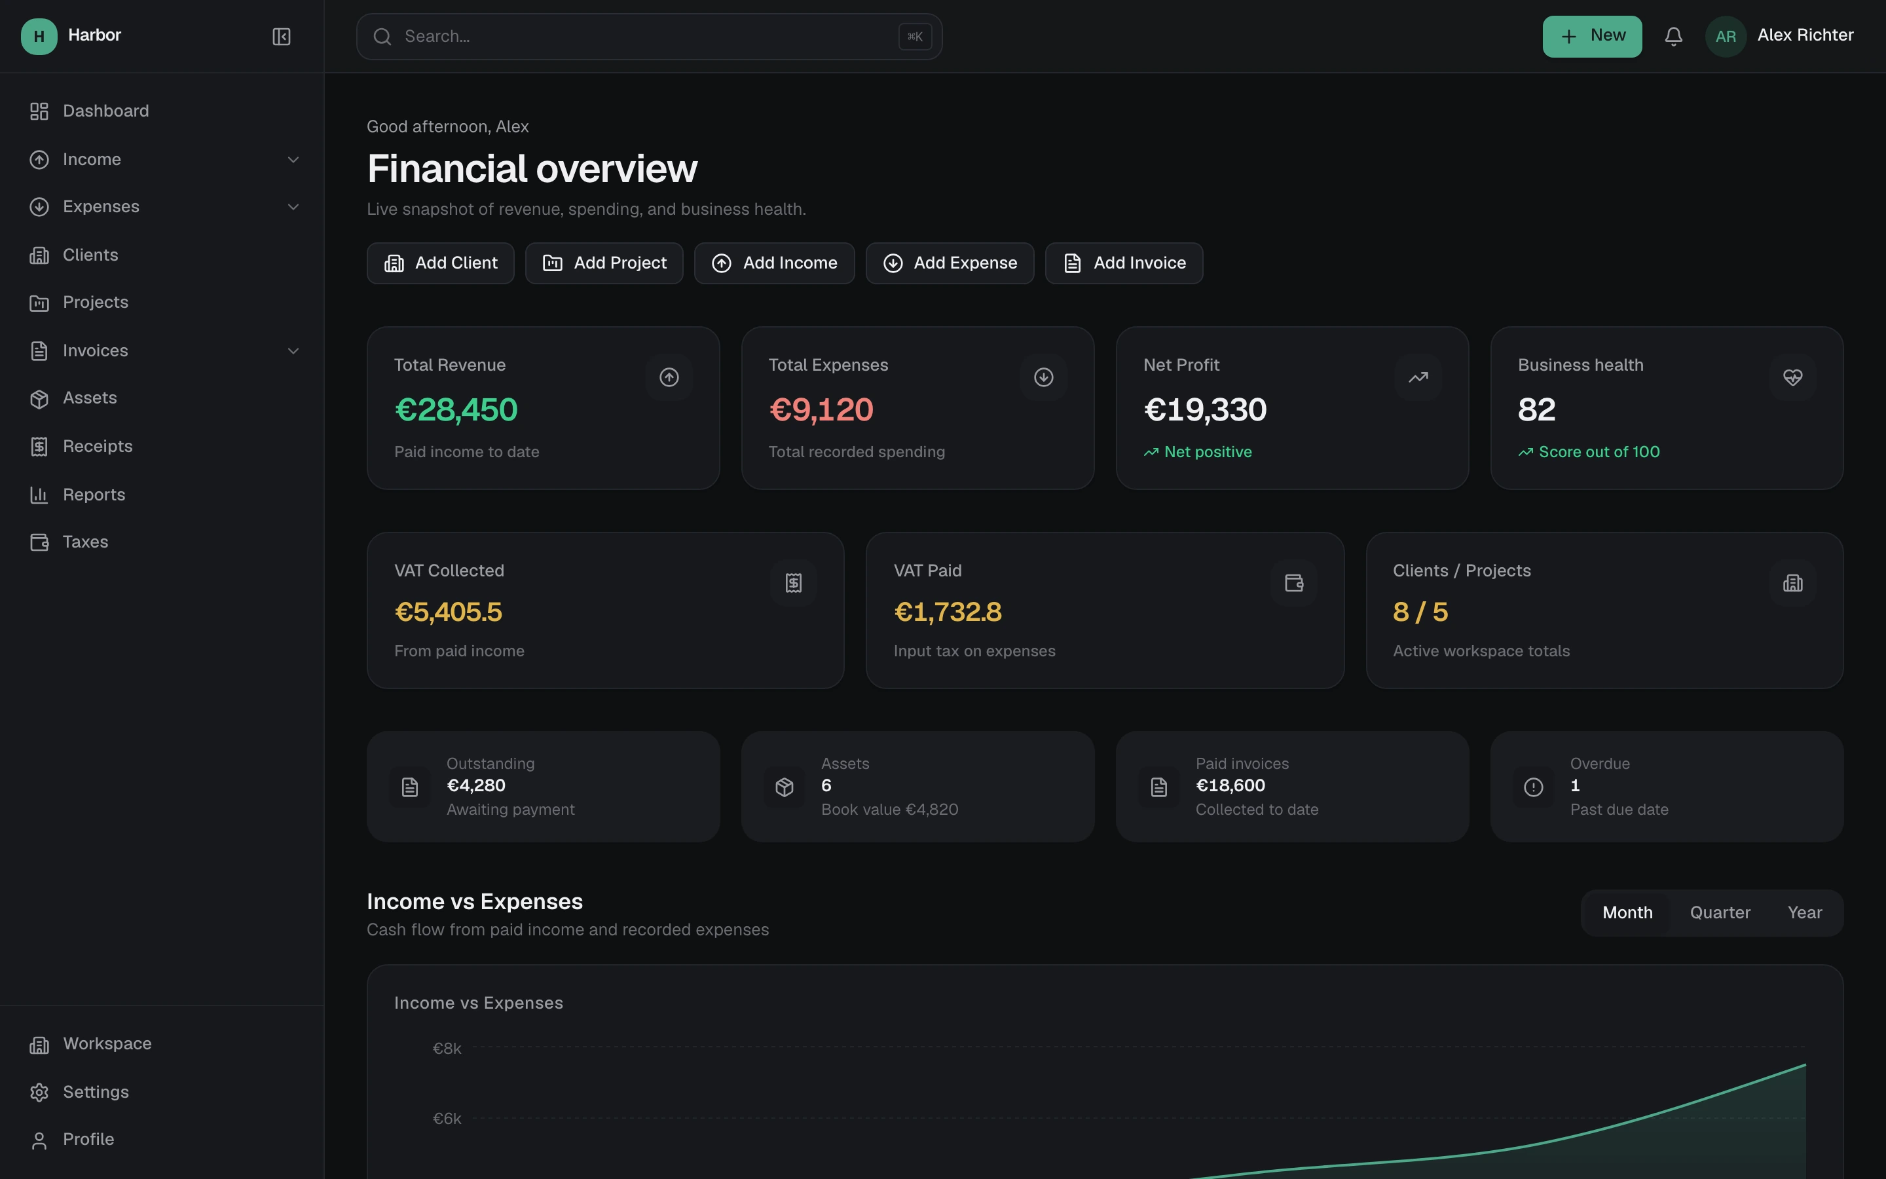Click the €19,330 Net Profit value

coord(1205,410)
